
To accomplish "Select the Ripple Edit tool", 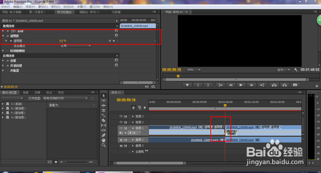I will pyautogui.click(x=104, y=106).
